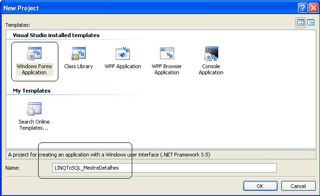Viewport: 320px width, 196px height.
Task: Pick the WPF Application template icon
Action: (123, 54)
